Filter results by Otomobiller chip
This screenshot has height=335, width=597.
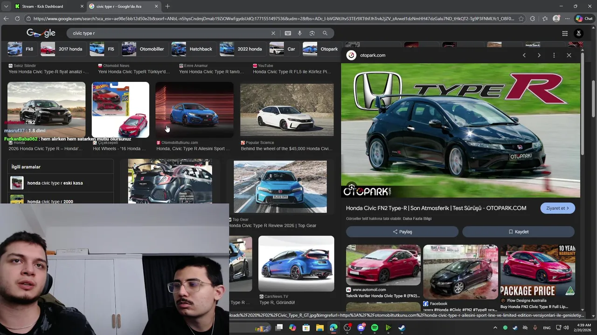tap(144, 49)
